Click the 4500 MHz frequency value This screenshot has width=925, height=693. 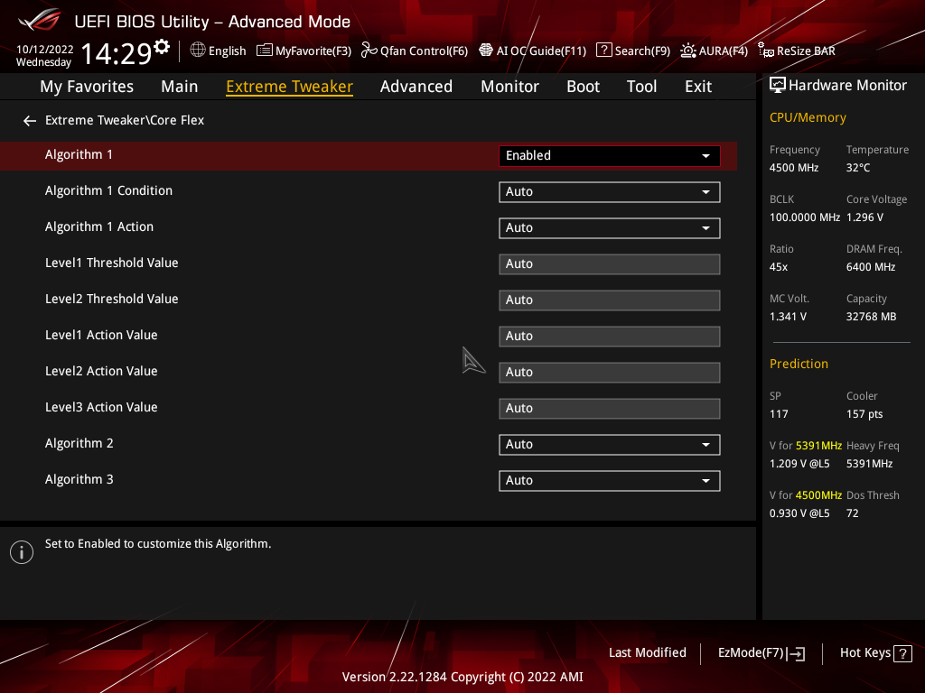tap(793, 168)
